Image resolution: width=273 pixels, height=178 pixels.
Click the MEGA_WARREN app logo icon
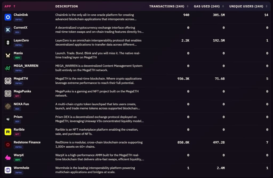click(x=8, y=68)
